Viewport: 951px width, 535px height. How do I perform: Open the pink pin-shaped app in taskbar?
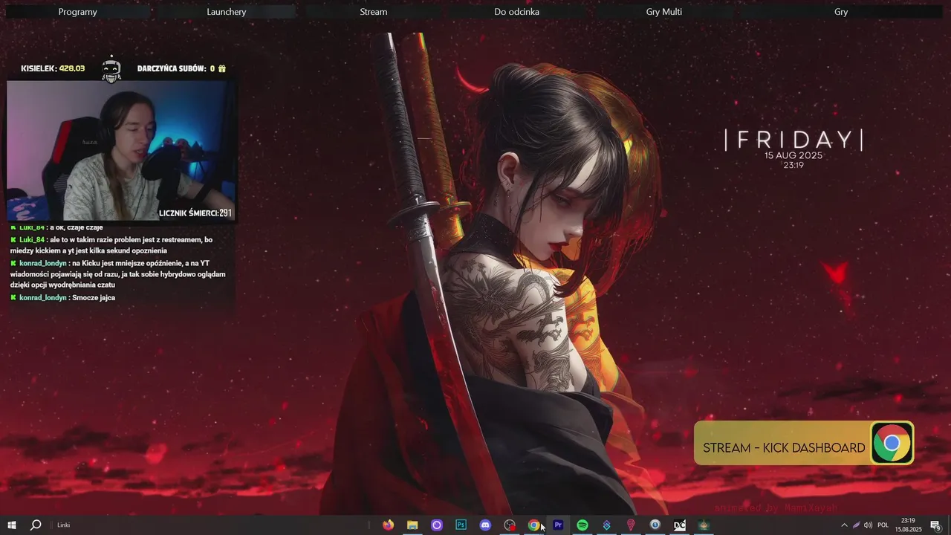click(x=631, y=525)
